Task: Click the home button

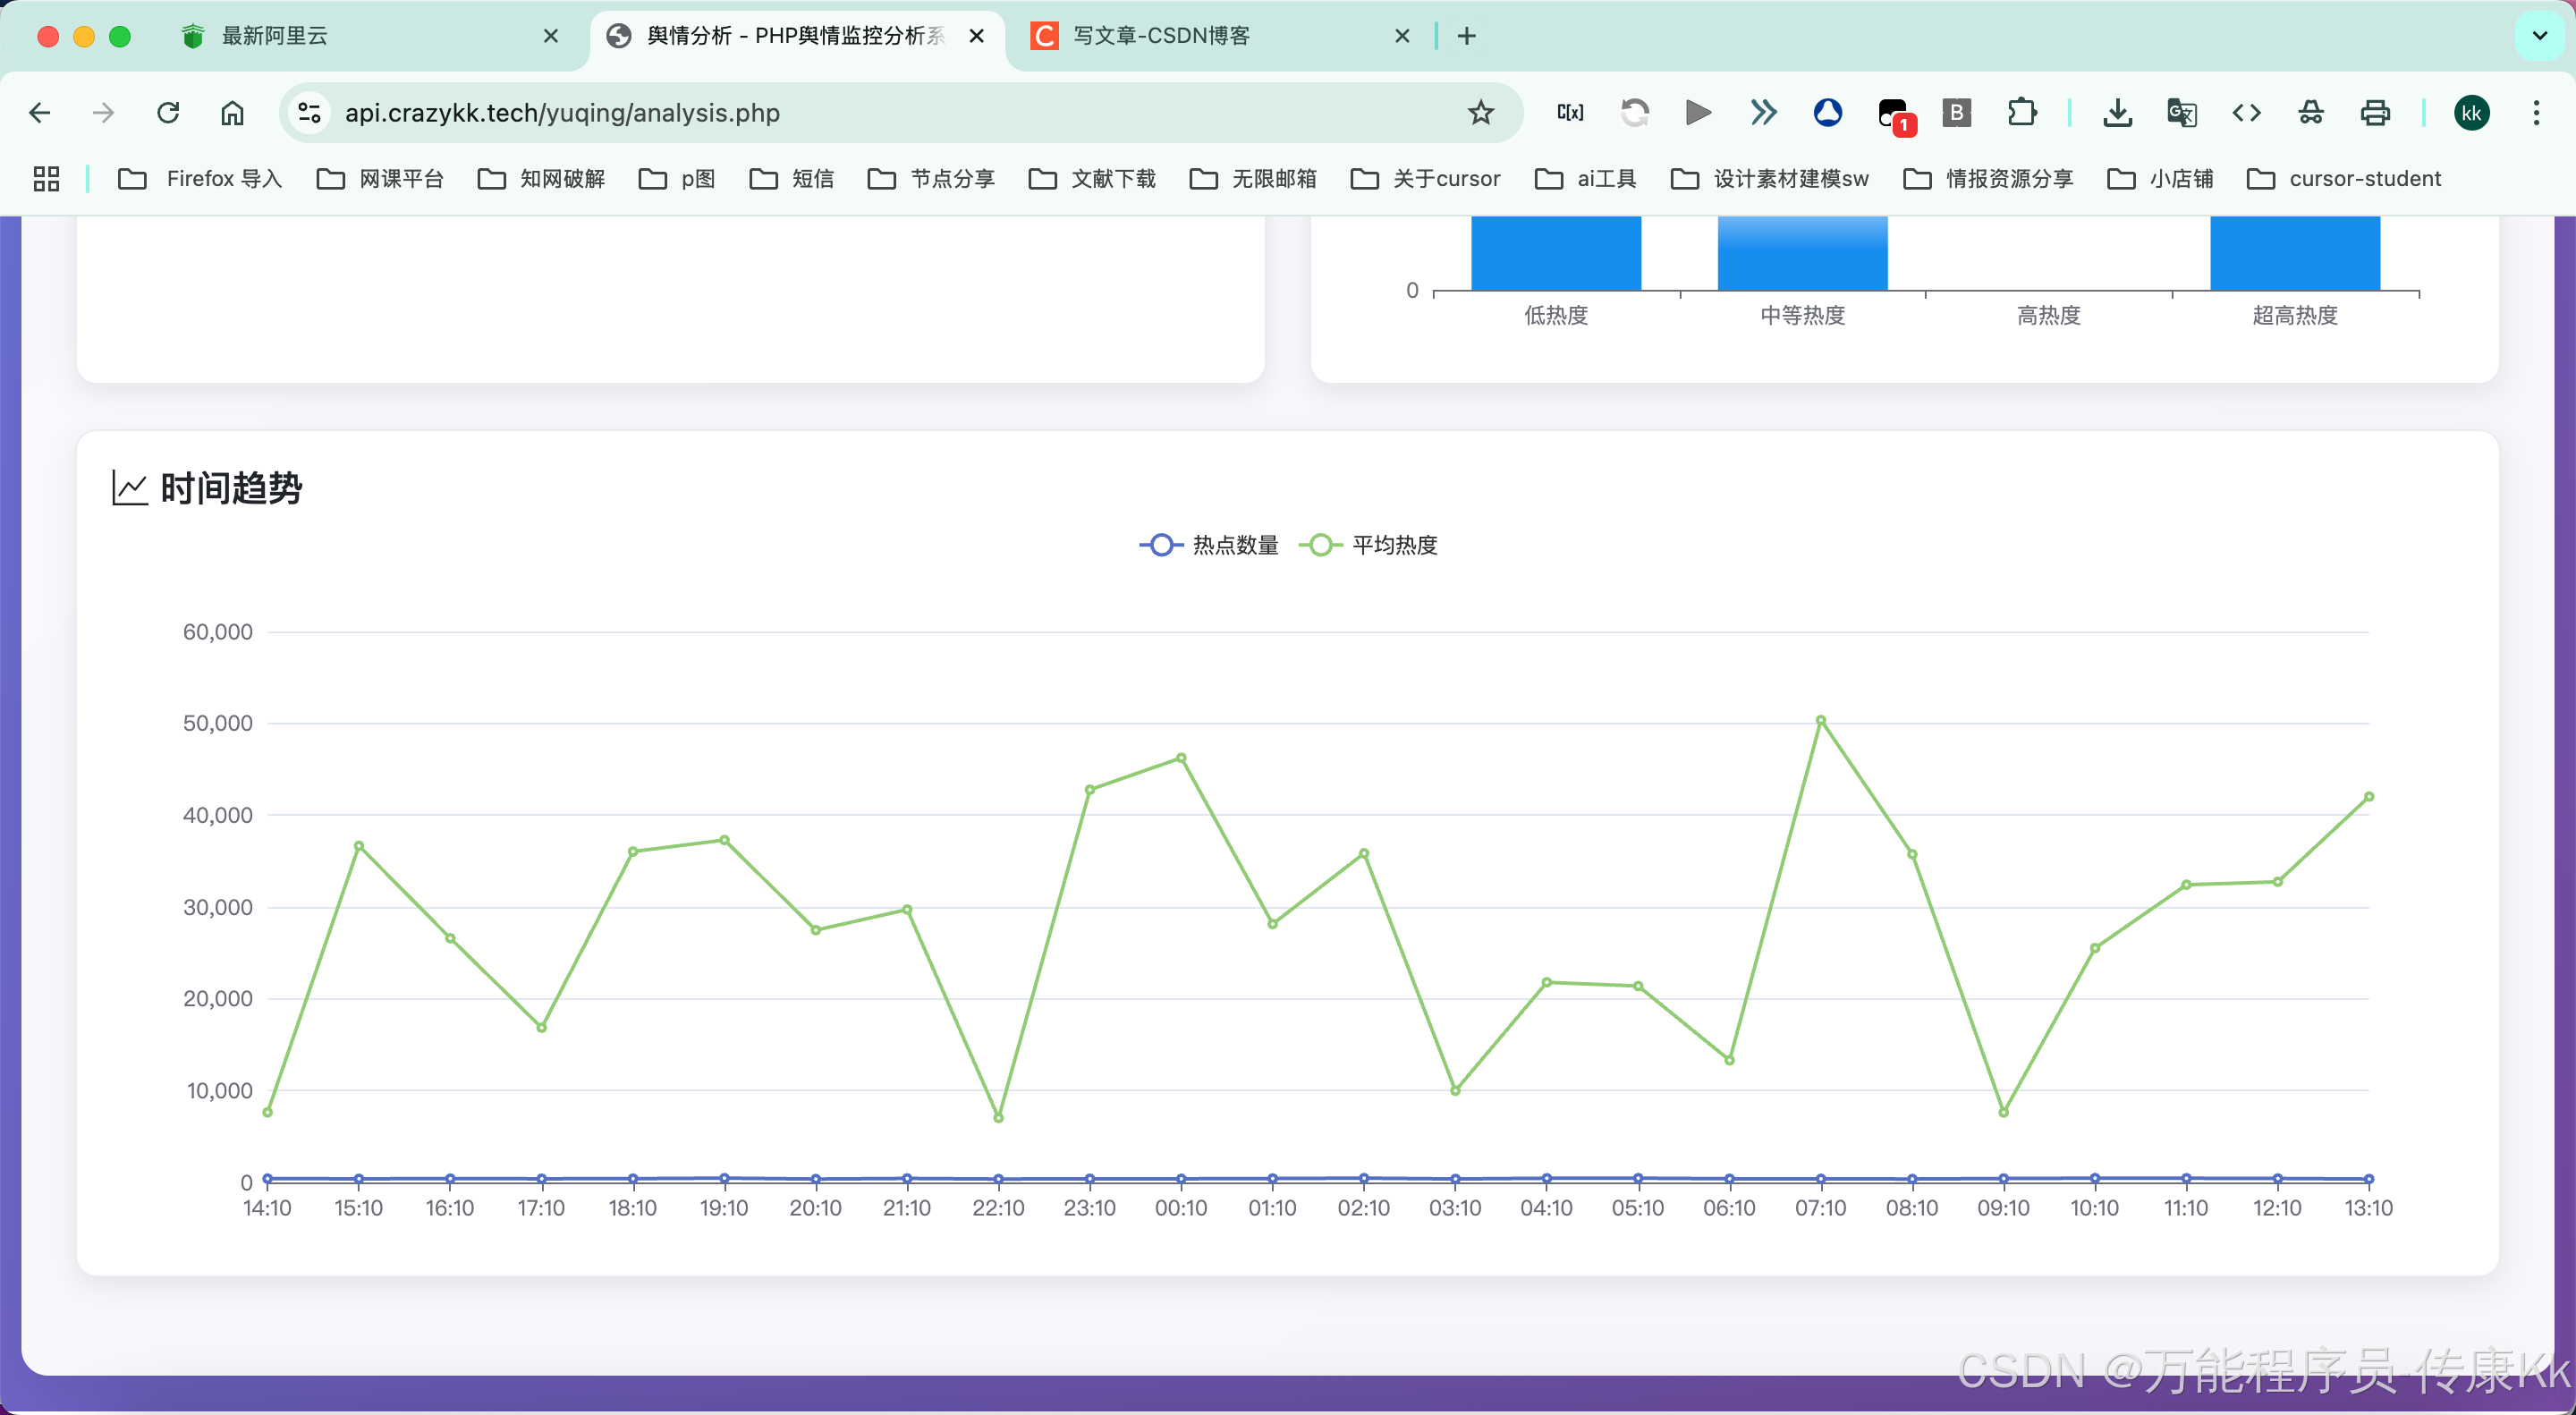Action: pos(232,113)
